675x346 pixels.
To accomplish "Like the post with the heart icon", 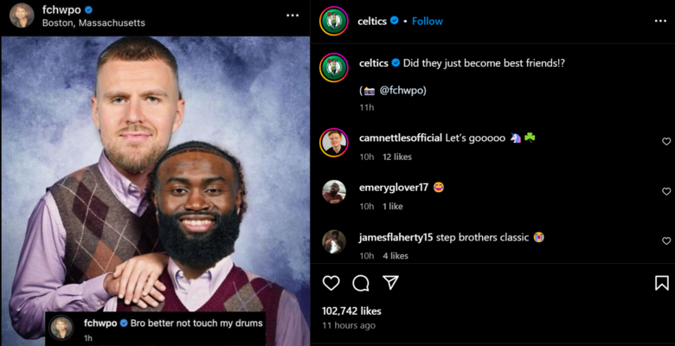I will pyautogui.click(x=331, y=283).
